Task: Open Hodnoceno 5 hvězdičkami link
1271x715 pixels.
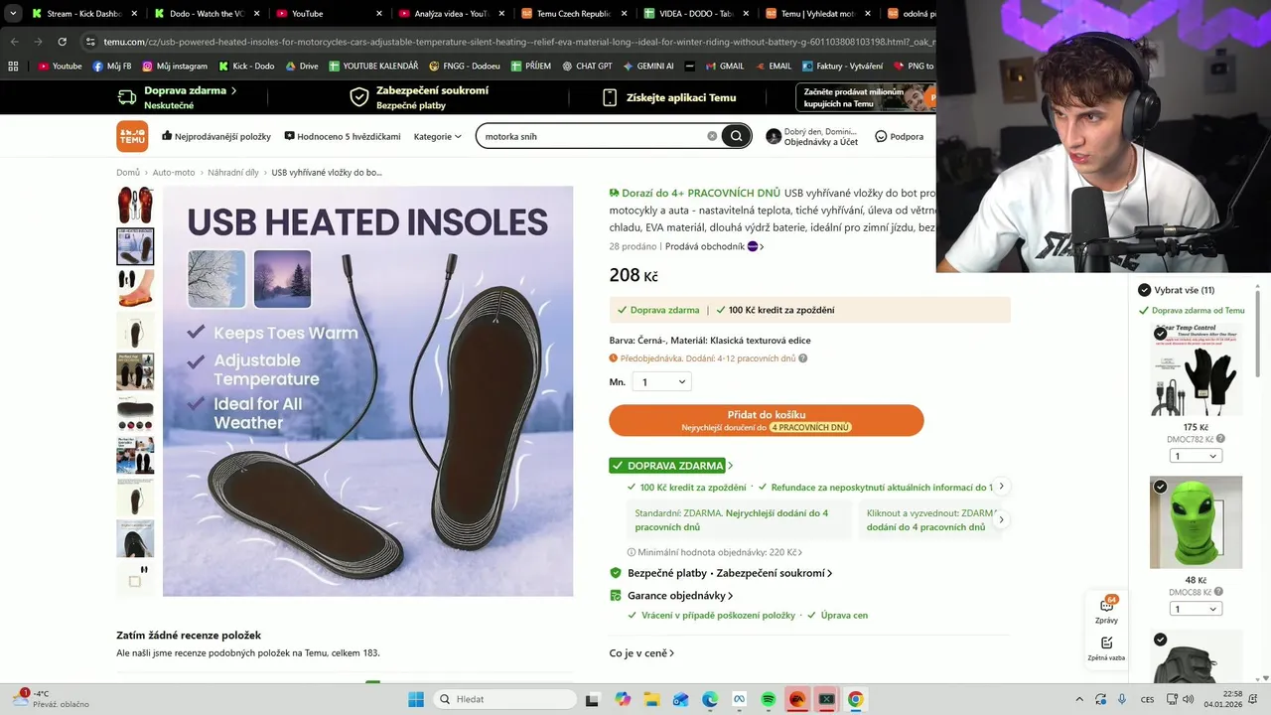Action: [x=343, y=136]
